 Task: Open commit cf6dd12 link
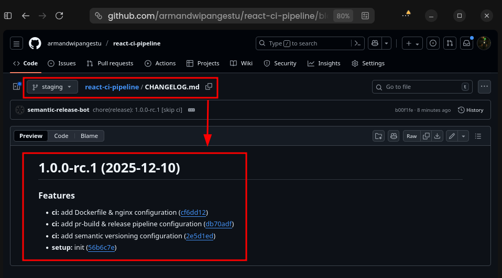193,212
